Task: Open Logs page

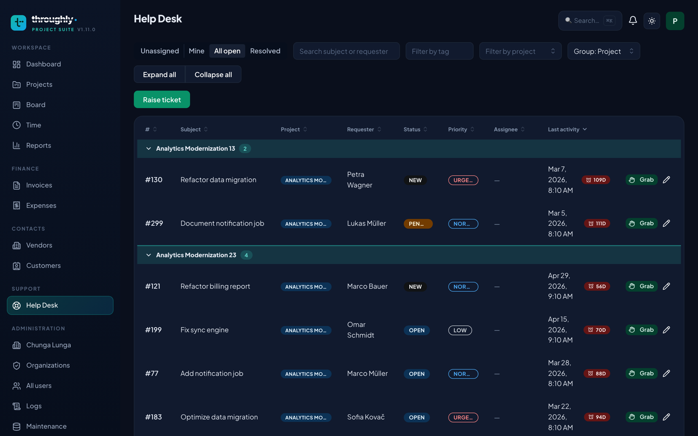Action: [60, 406]
